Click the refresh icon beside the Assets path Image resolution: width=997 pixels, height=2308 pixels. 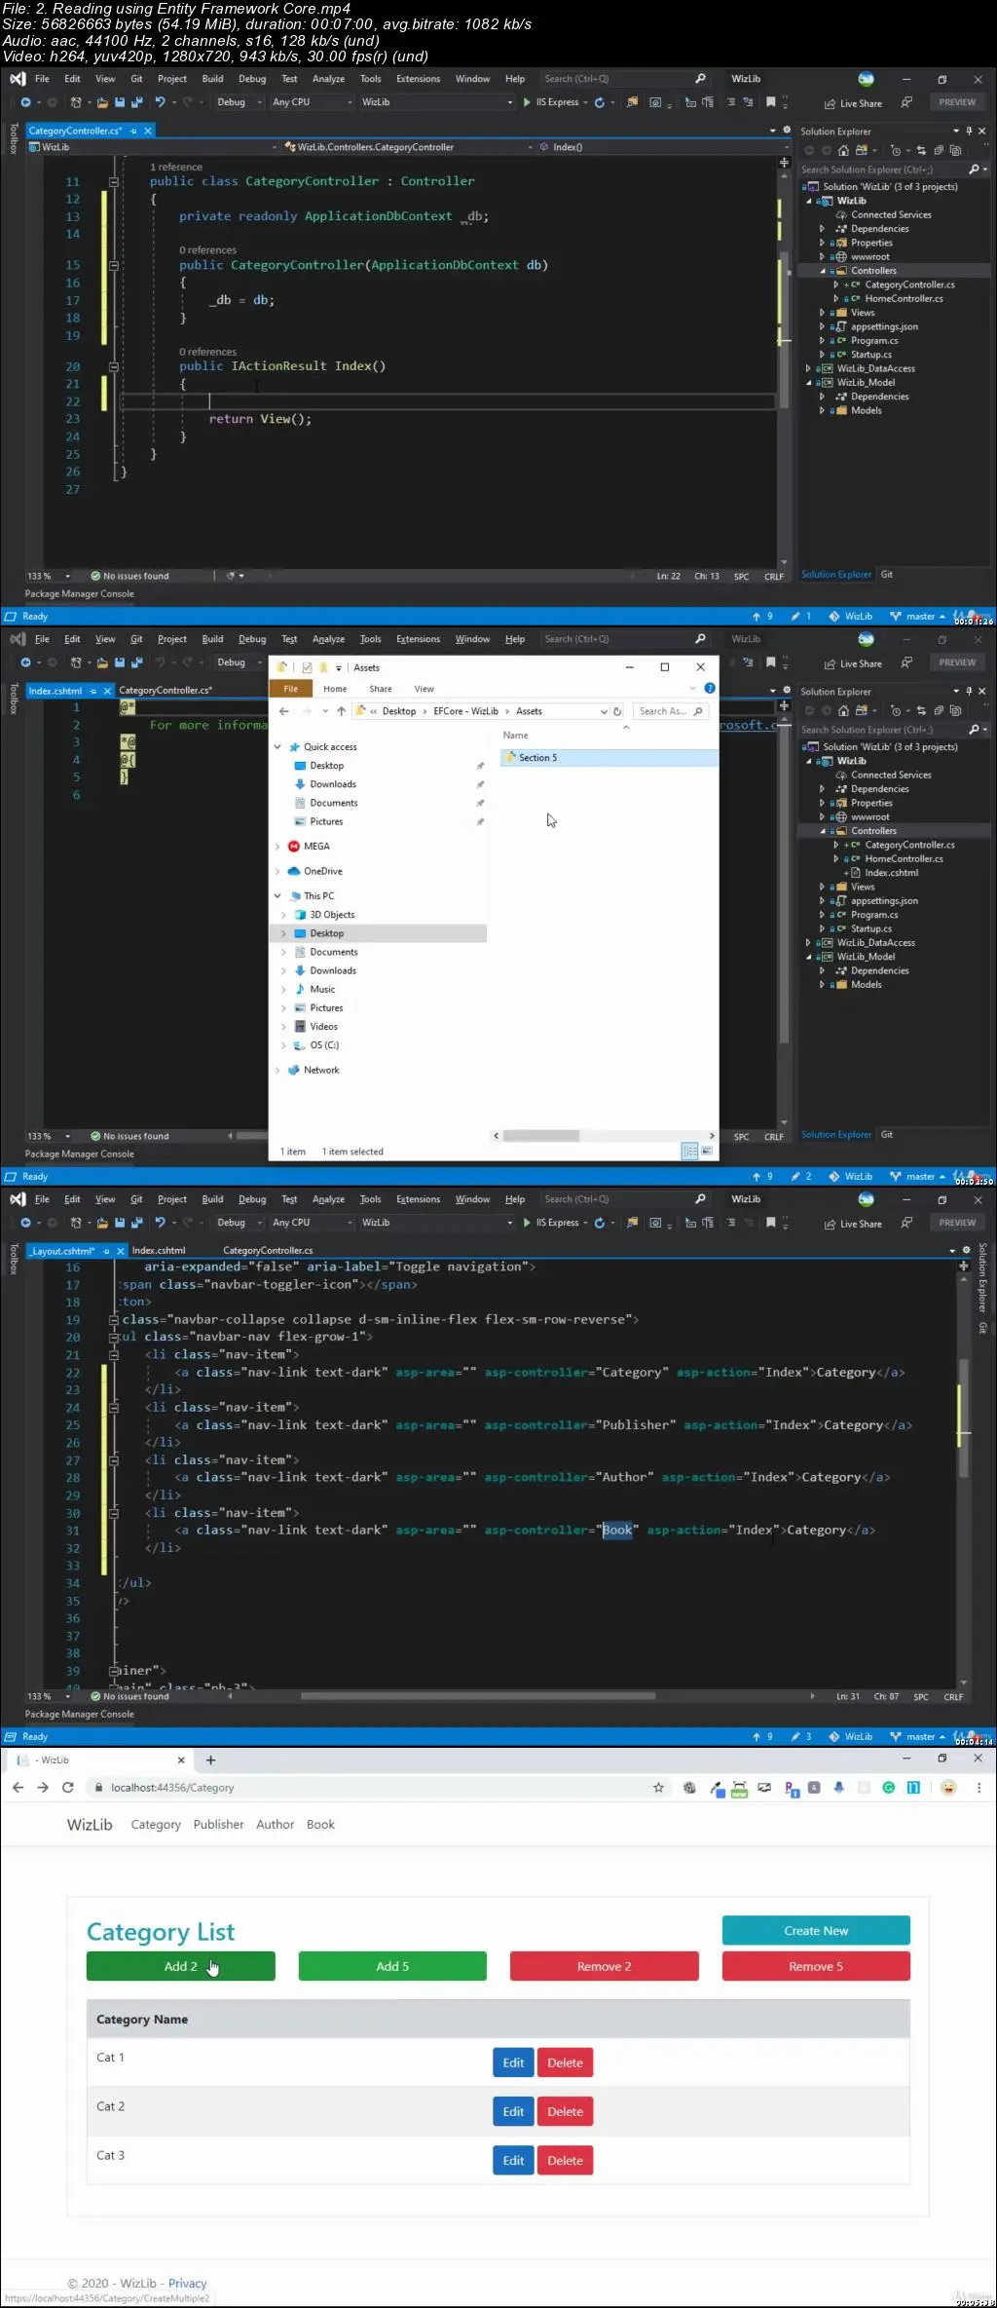(x=617, y=711)
